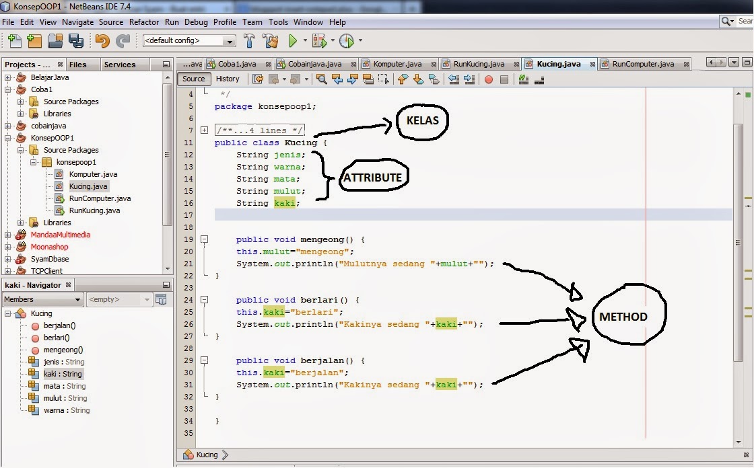Click the editor vertical scrollbar thumb
The height and width of the screenshot is (468, 754).
tap(738, 243)
